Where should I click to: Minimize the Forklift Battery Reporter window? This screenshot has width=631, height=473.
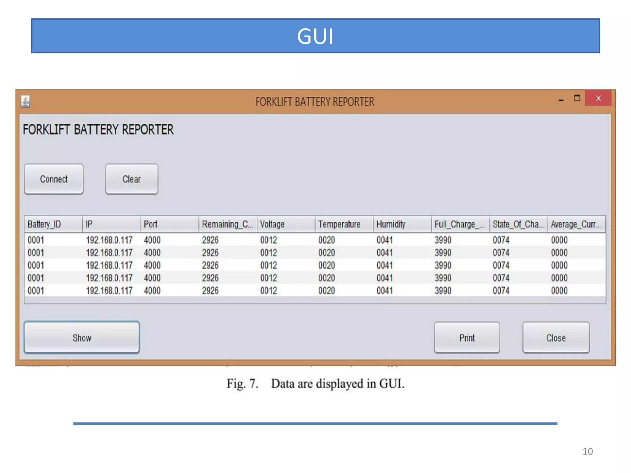point(561,100)
